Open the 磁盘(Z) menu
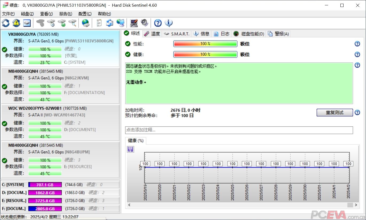The image size is (366, 220). [x=28, y=14]
